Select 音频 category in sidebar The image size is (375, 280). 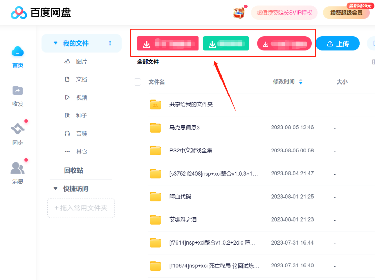[82, 134]
